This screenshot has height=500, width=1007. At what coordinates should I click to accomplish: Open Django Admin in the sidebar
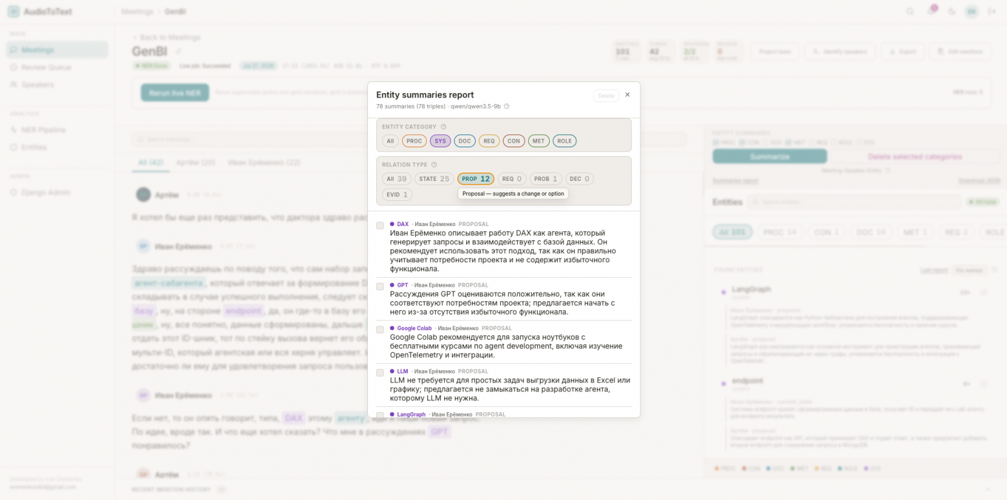[57, 193]
